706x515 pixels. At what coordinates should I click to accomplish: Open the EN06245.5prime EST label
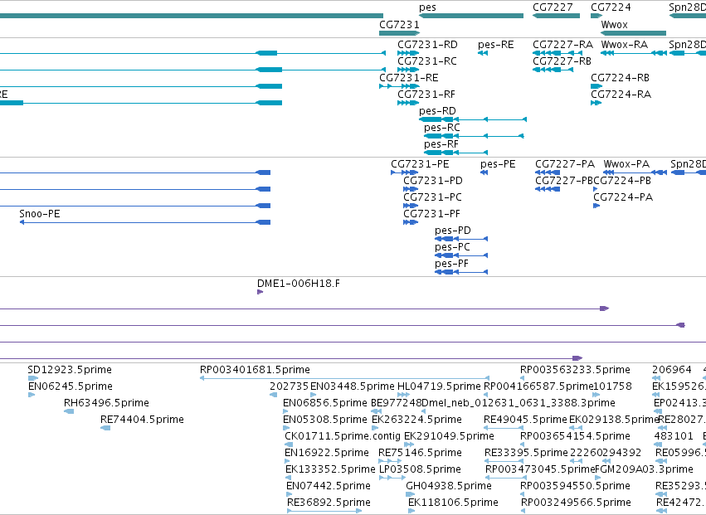coord(71,387)
